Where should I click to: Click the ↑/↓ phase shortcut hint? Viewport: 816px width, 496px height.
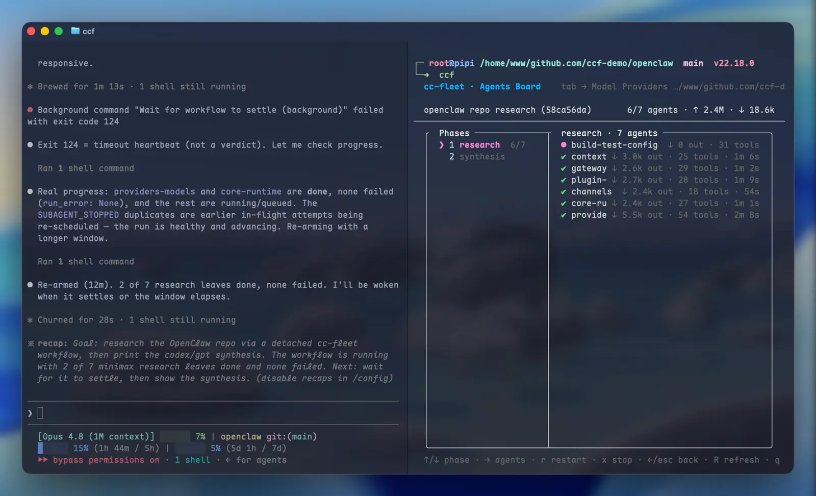tap(446, 460)
